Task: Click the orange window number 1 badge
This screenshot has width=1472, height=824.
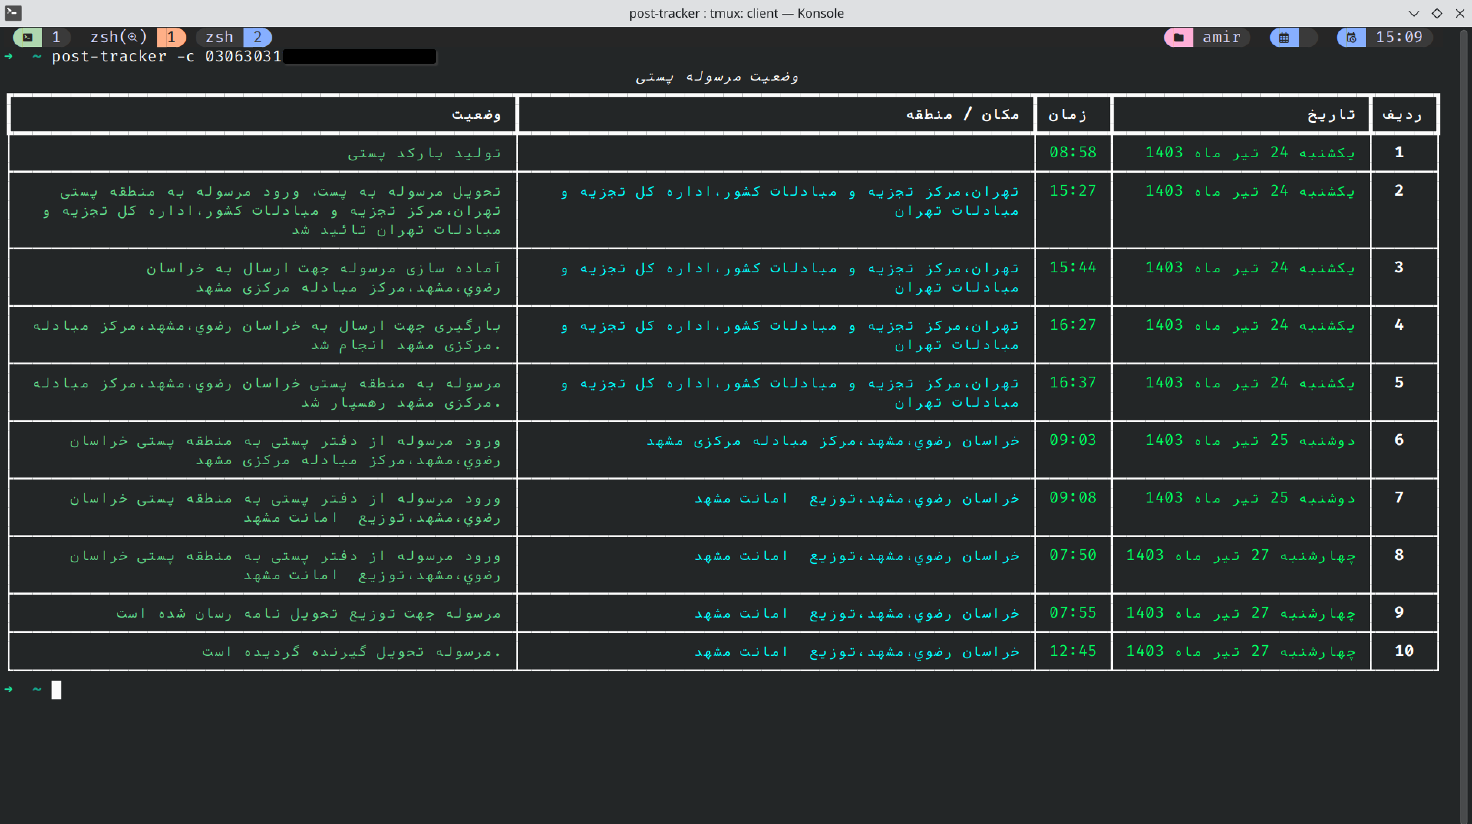Action: click(171, 38)
